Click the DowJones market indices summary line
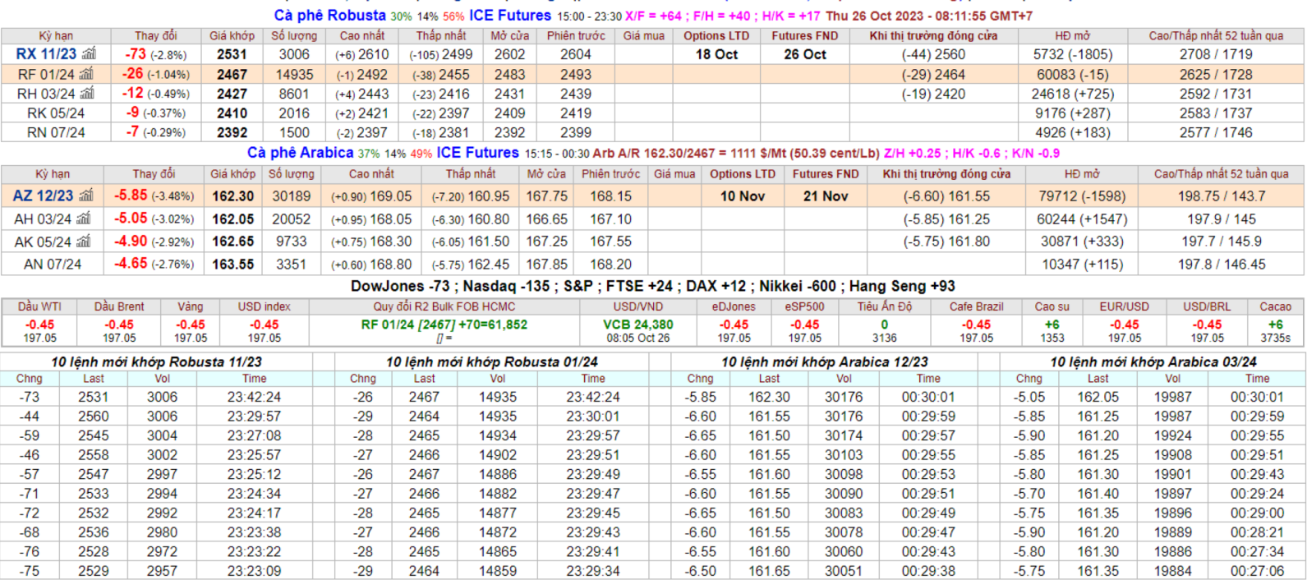Image resolution: width=1307 pixels, height=580 pixels. pyautogui.click(x=652, y=286)
